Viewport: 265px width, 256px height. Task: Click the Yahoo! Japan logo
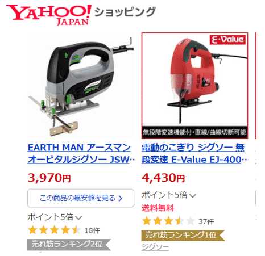coord(49,15)
